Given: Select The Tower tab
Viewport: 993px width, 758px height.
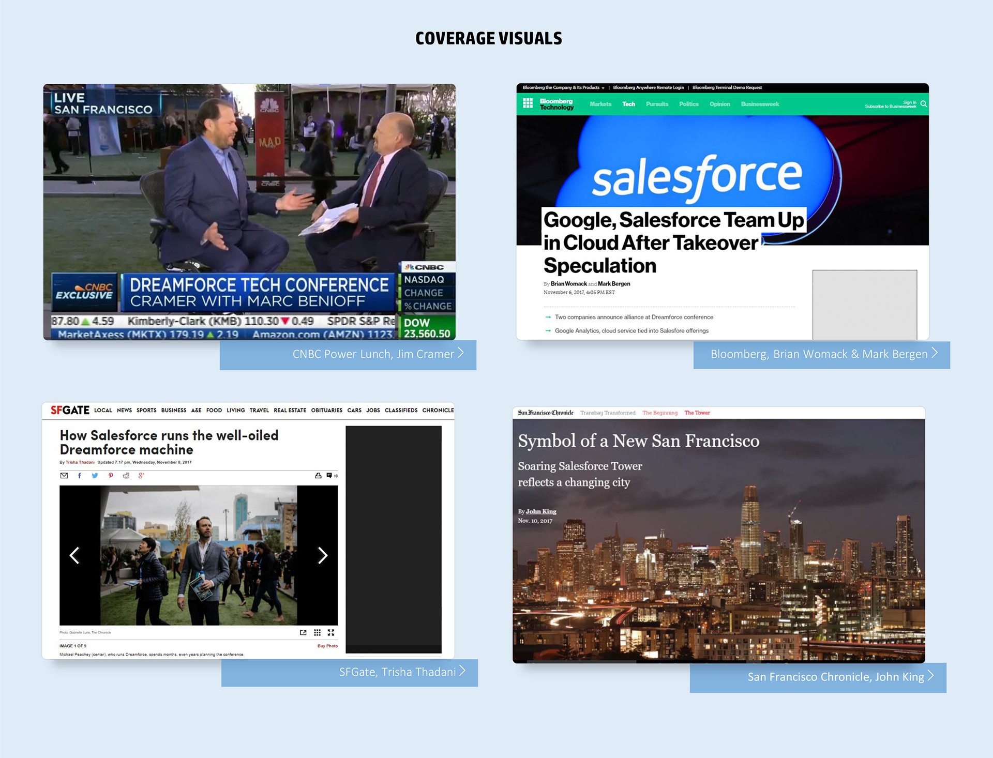Looking at the screenshot, I should [x=697, y=413].
